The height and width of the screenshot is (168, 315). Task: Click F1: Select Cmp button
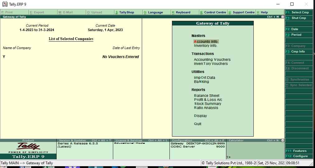click(x=299, y=12)
